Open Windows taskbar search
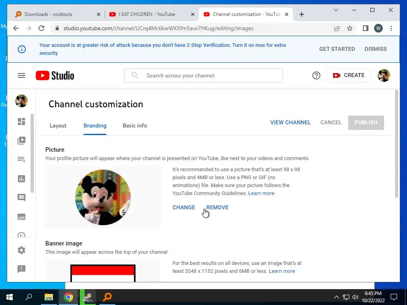The image size is (407, 305). 29,297
